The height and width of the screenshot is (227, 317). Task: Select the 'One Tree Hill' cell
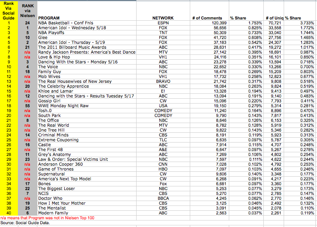[x=87, y=130]
